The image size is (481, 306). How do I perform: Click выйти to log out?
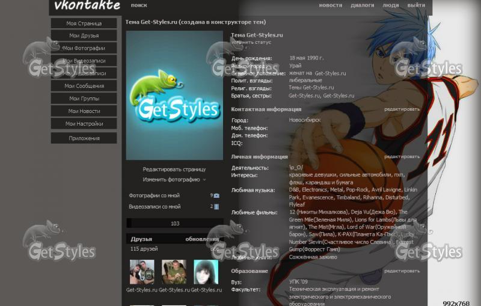(x=416, y=5)
